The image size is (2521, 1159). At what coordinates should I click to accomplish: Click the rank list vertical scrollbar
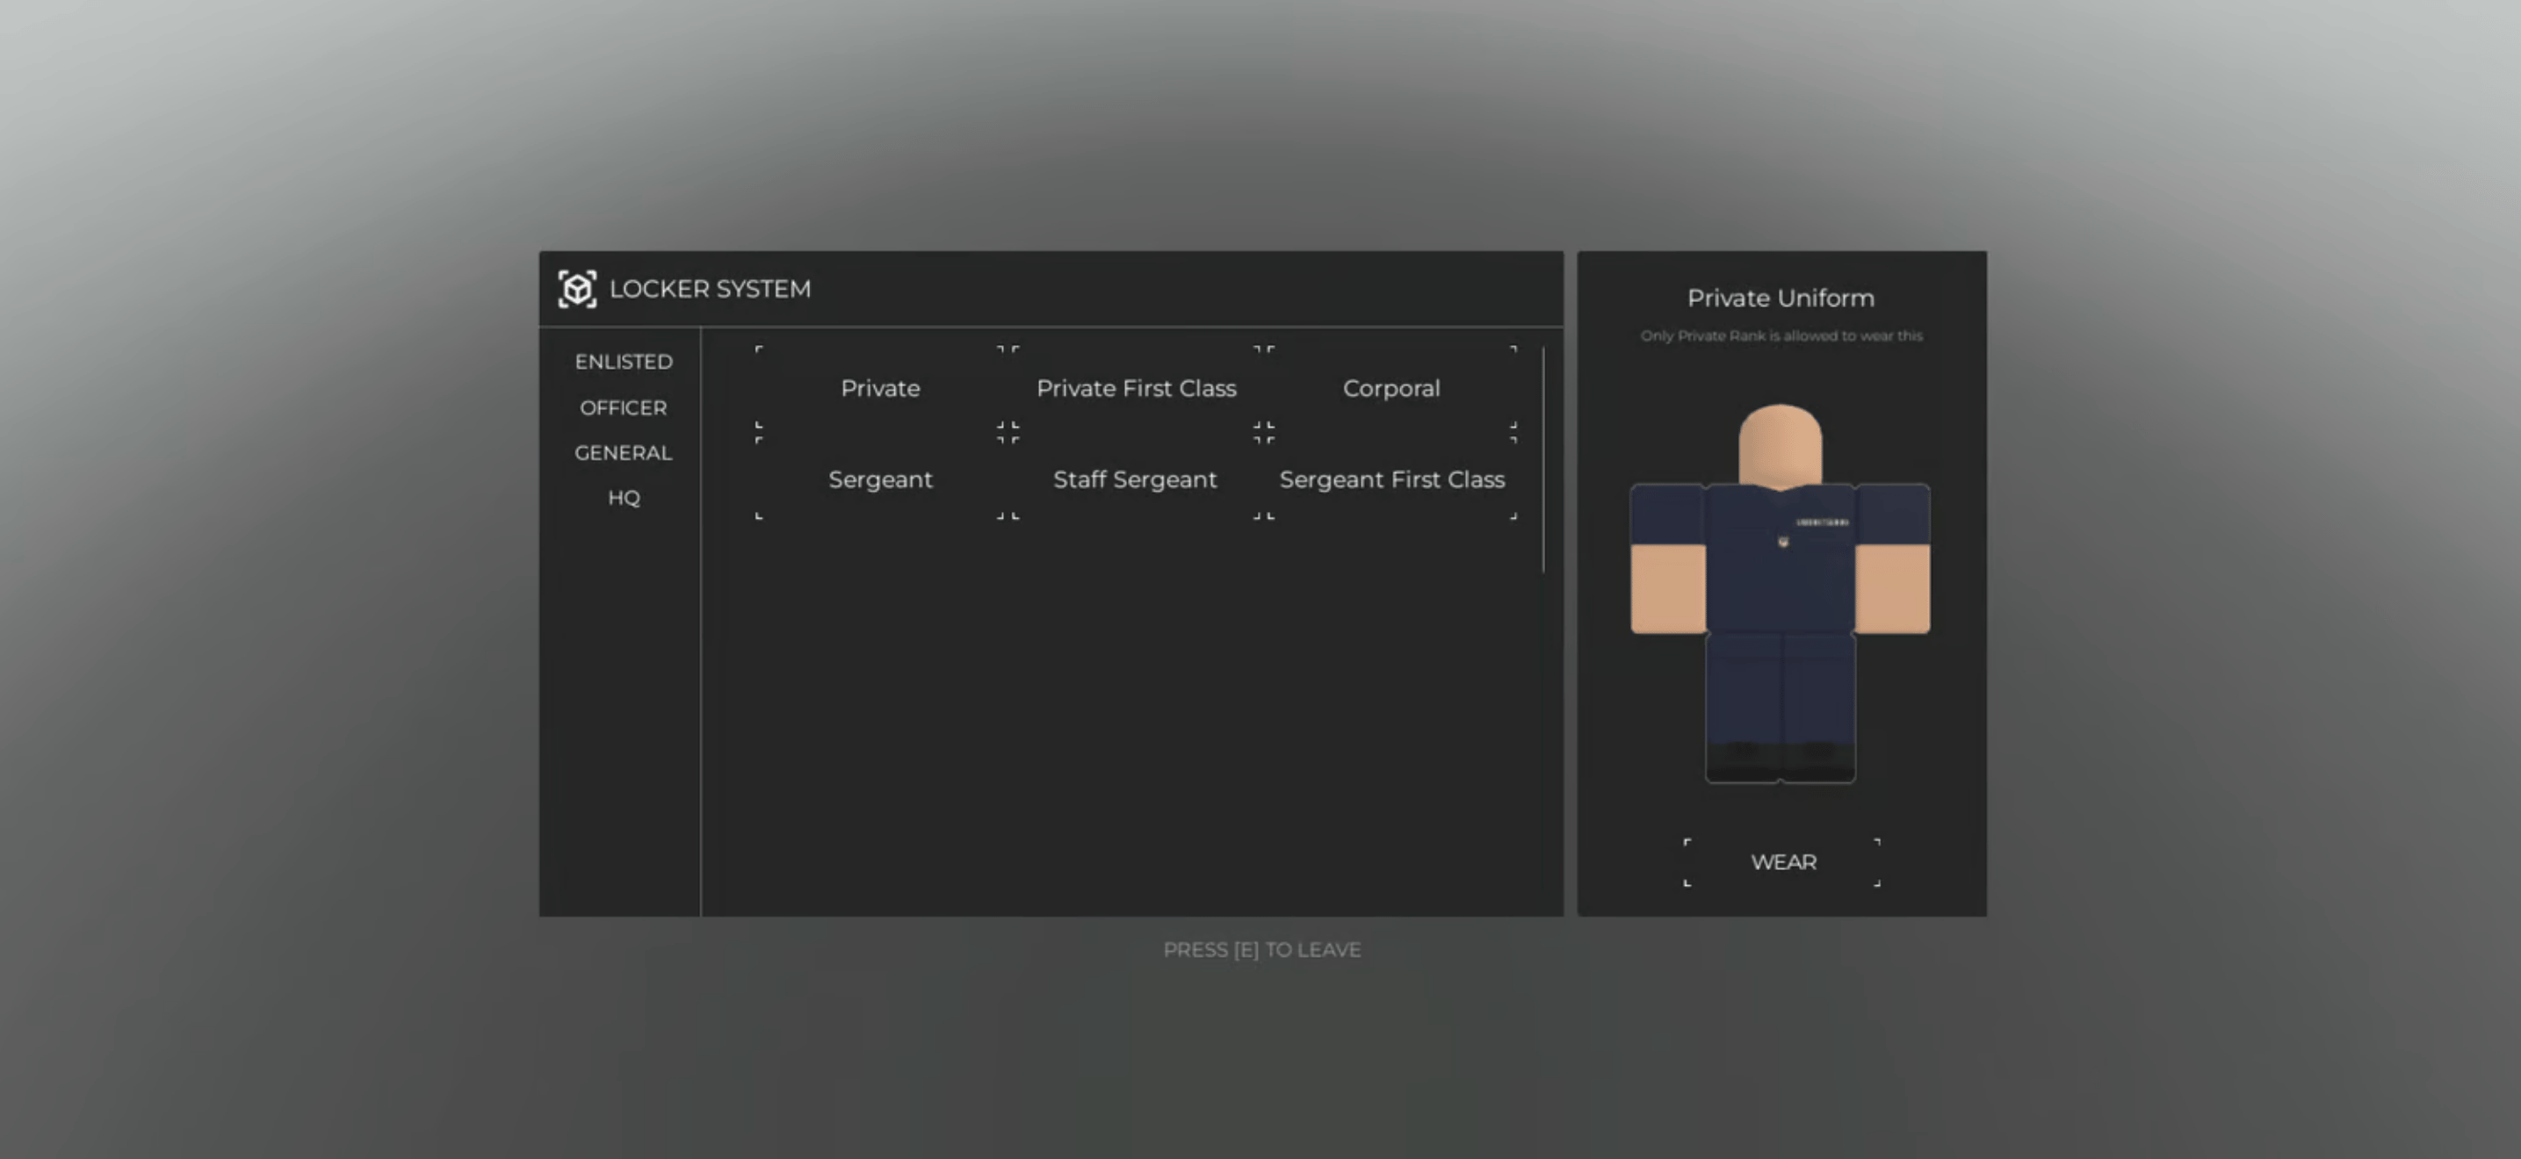[x=1543, y=460]
